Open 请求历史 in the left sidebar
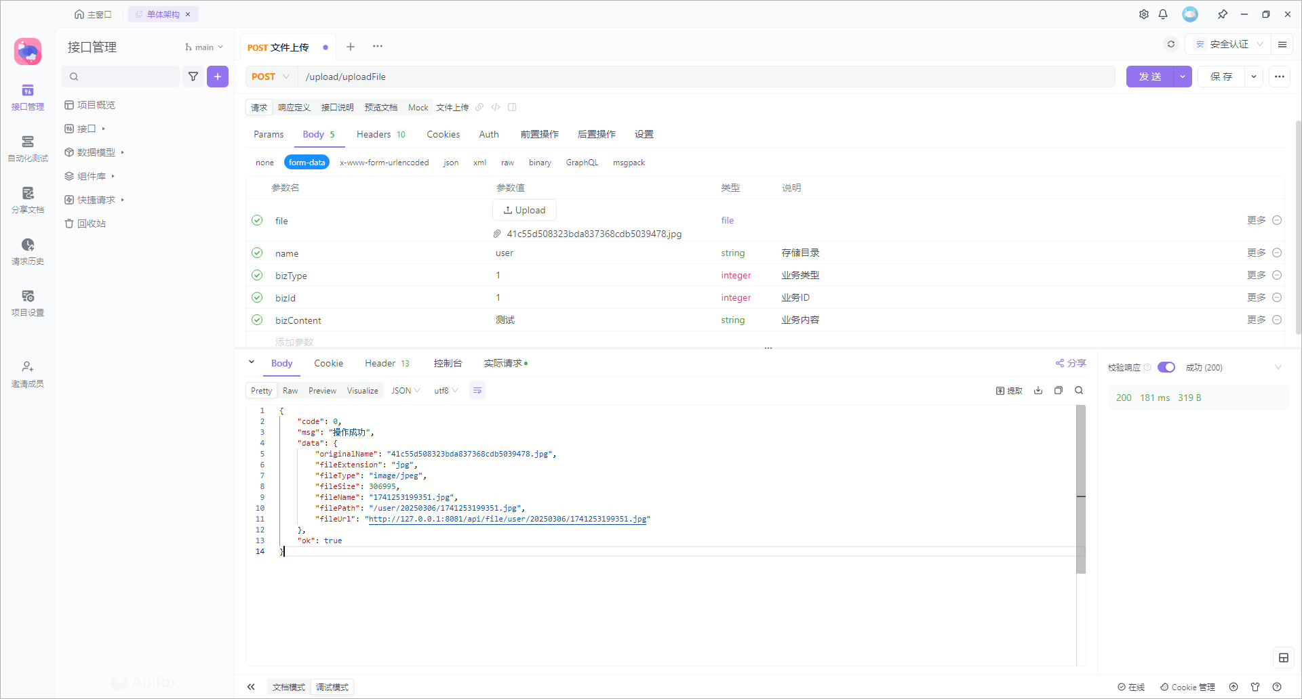1302x699 pixels. [27, 251]
